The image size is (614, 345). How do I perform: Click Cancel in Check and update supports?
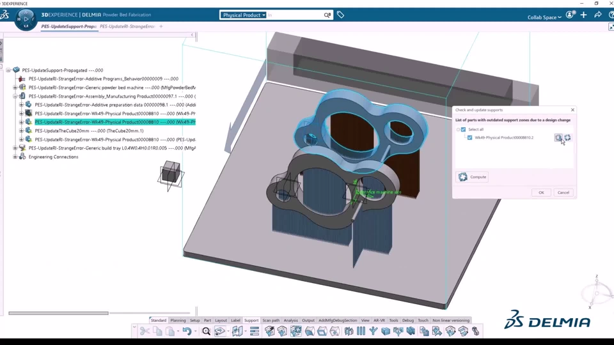pyautogui.click(x=563, y=192)
